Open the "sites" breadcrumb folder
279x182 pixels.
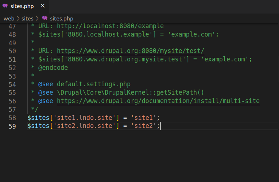point(27,18)
